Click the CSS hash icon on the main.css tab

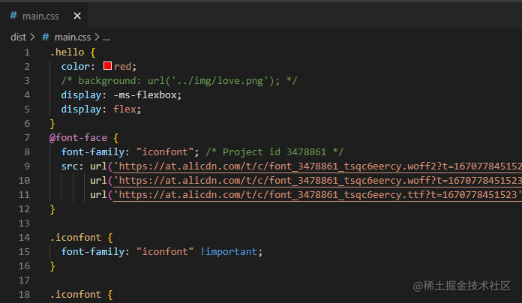coord(13,15)
